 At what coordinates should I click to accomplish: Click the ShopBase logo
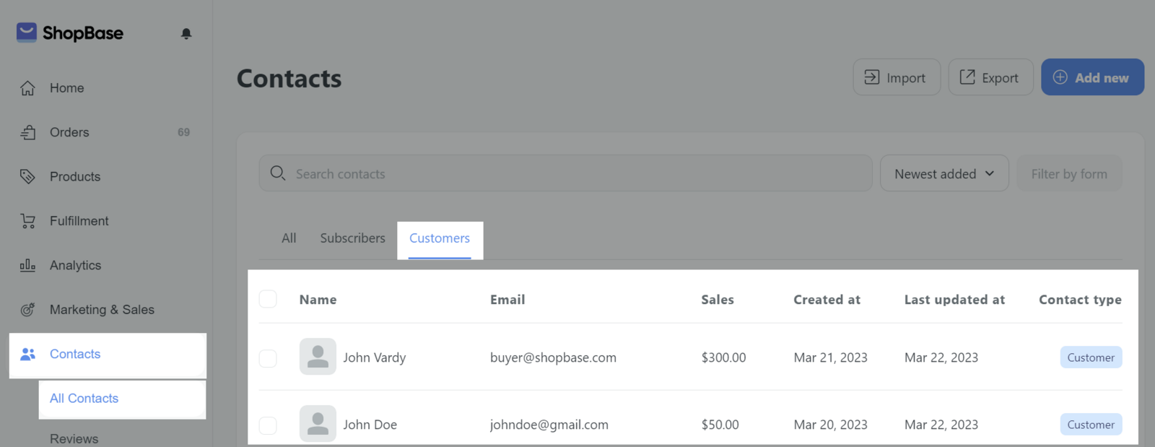point(70,32)
